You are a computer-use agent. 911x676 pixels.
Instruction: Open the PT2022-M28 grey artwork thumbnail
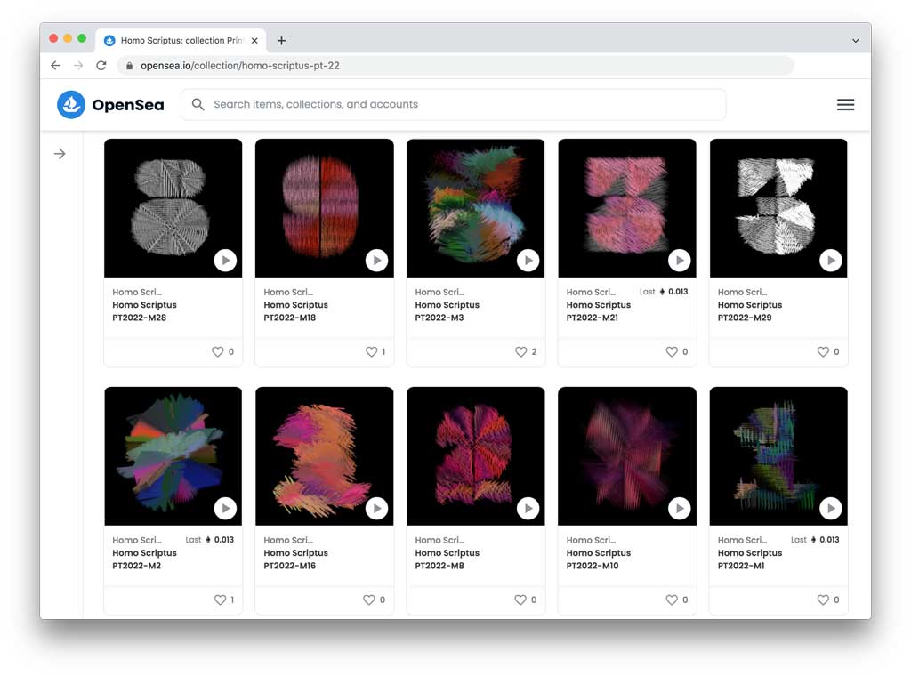[173, 208]
